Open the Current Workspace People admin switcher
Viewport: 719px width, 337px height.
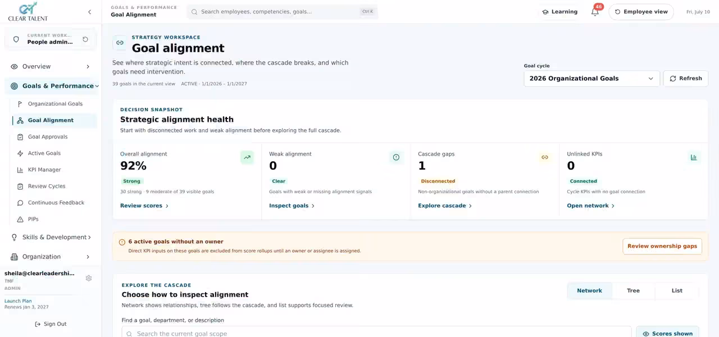(51, 39)
